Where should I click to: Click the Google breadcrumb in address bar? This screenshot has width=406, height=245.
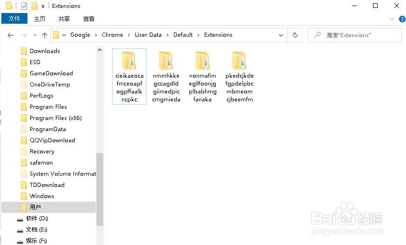click(80, 35)
